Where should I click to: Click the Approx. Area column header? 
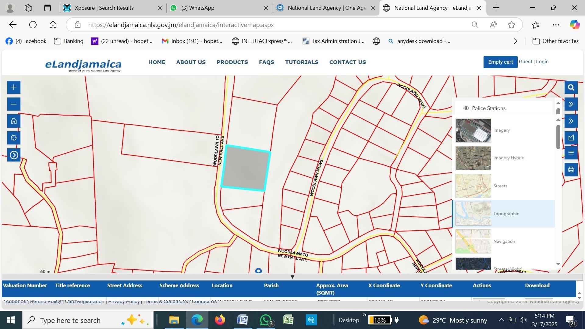(332, 289)
